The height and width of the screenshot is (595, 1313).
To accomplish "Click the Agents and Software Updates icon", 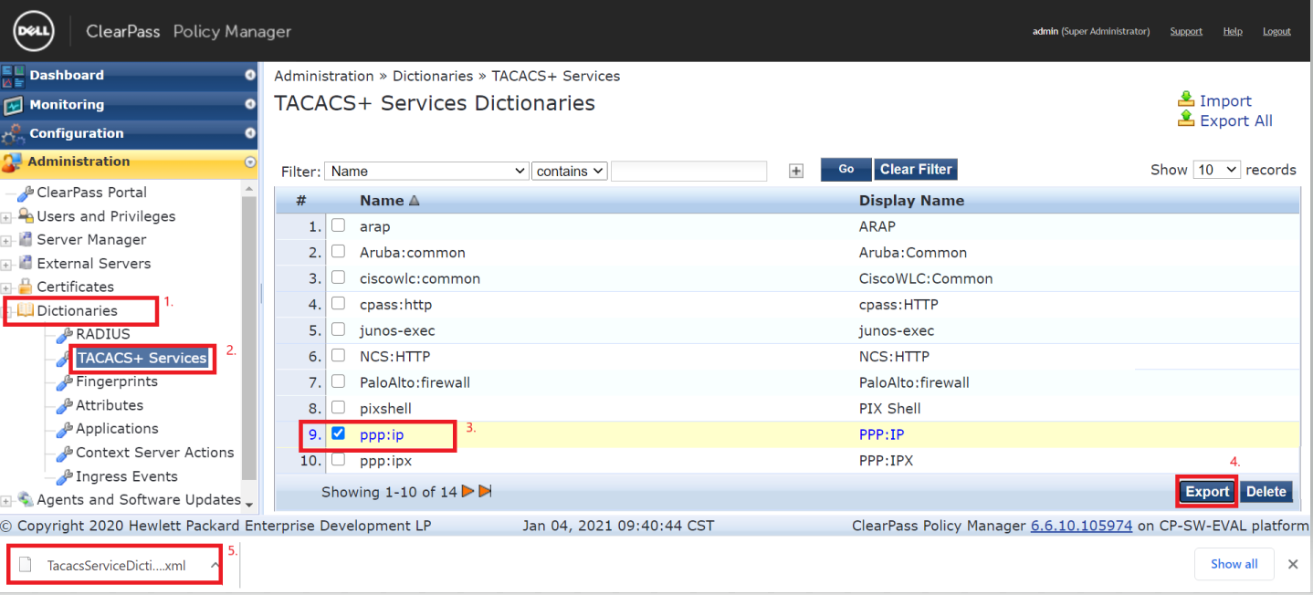I will (x=26, y=500).
